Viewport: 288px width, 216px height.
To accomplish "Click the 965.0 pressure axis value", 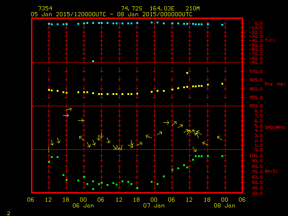I will tap(256, 80).
